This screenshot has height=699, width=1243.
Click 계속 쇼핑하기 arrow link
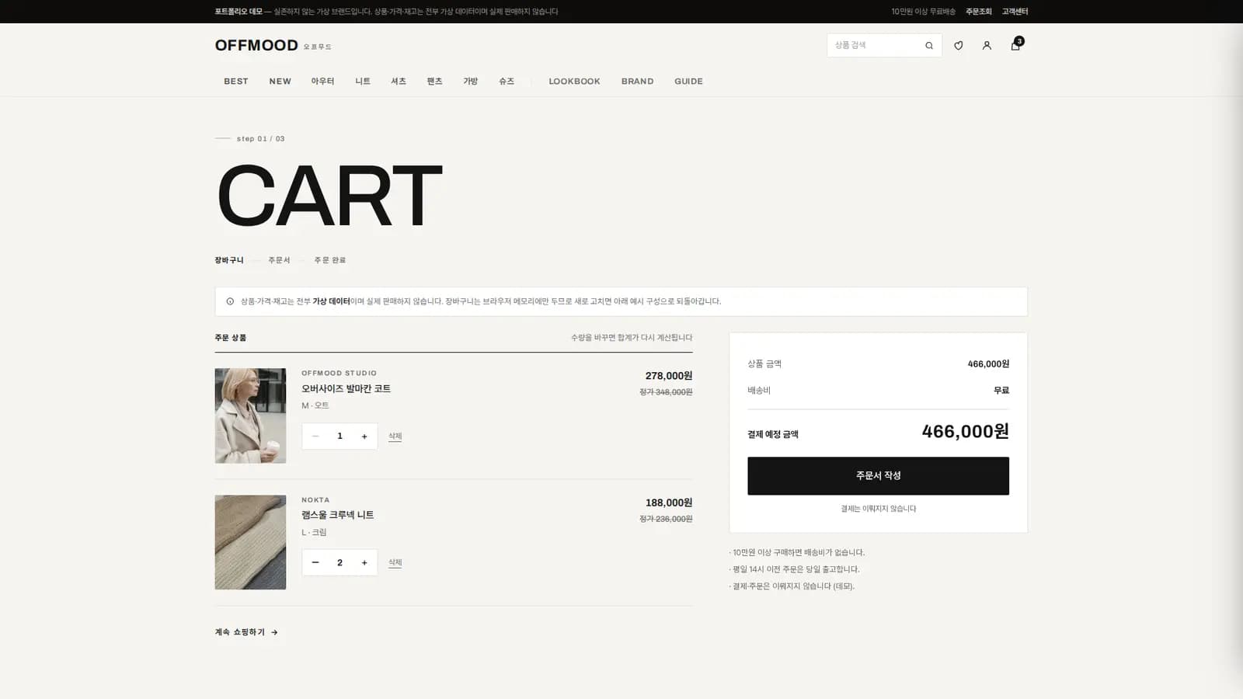[246, 632]
